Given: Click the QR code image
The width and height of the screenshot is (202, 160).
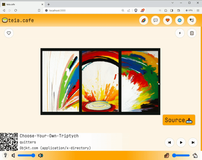Looking at the screenshot, I should (x=9, y=142).
